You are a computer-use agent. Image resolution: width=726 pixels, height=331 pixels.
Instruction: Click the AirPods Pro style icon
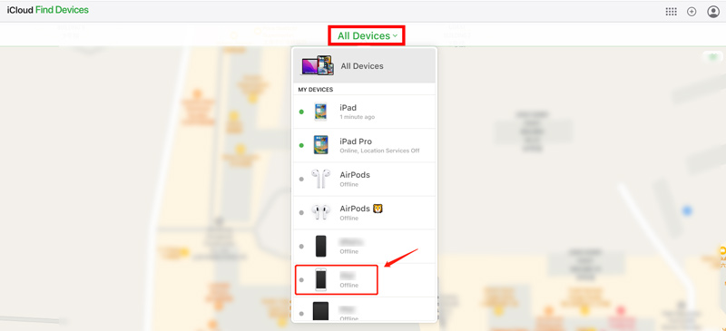tap(320, 212)
